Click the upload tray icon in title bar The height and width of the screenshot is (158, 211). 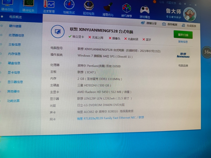(x=180, y=3)
